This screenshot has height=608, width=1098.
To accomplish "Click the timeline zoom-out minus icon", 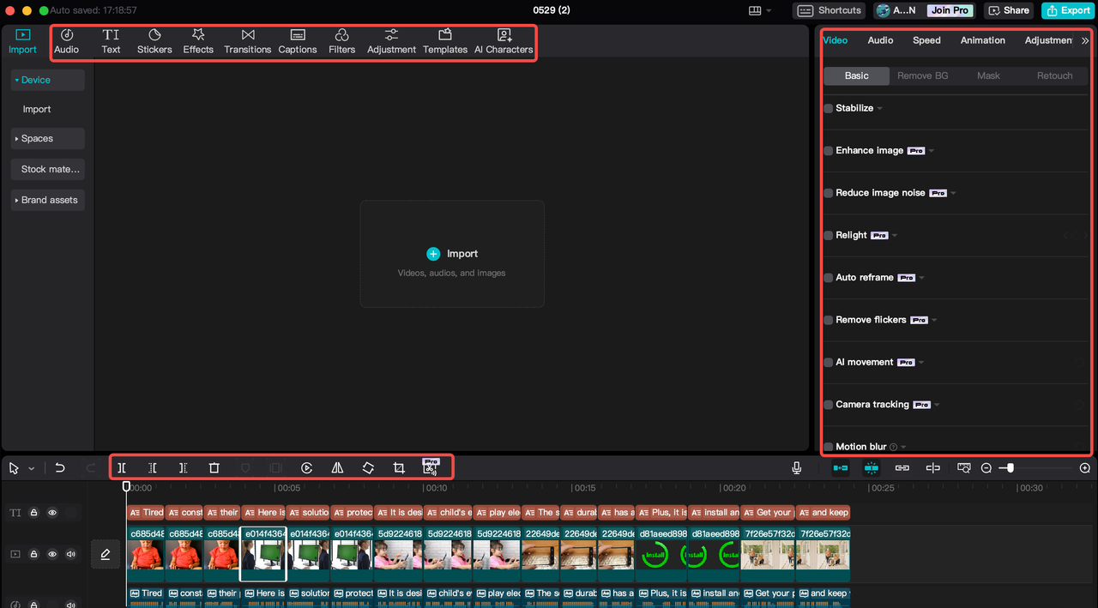I will [986, 468].
